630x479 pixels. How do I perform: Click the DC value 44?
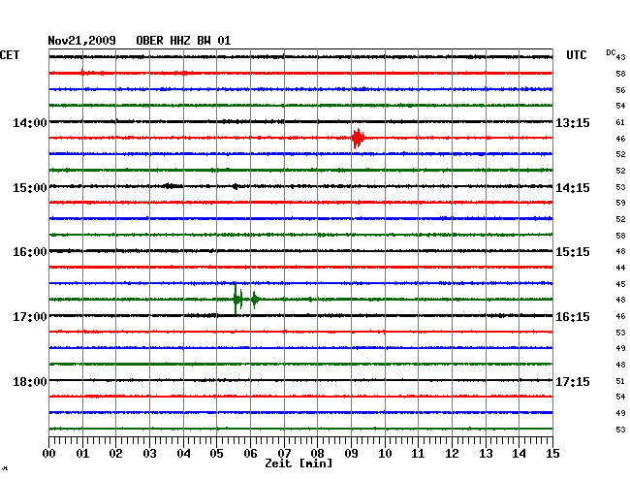620,268
